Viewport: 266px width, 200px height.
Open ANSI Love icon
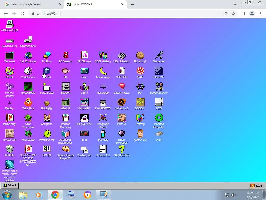pyautogui.click(x=84, y=57)
